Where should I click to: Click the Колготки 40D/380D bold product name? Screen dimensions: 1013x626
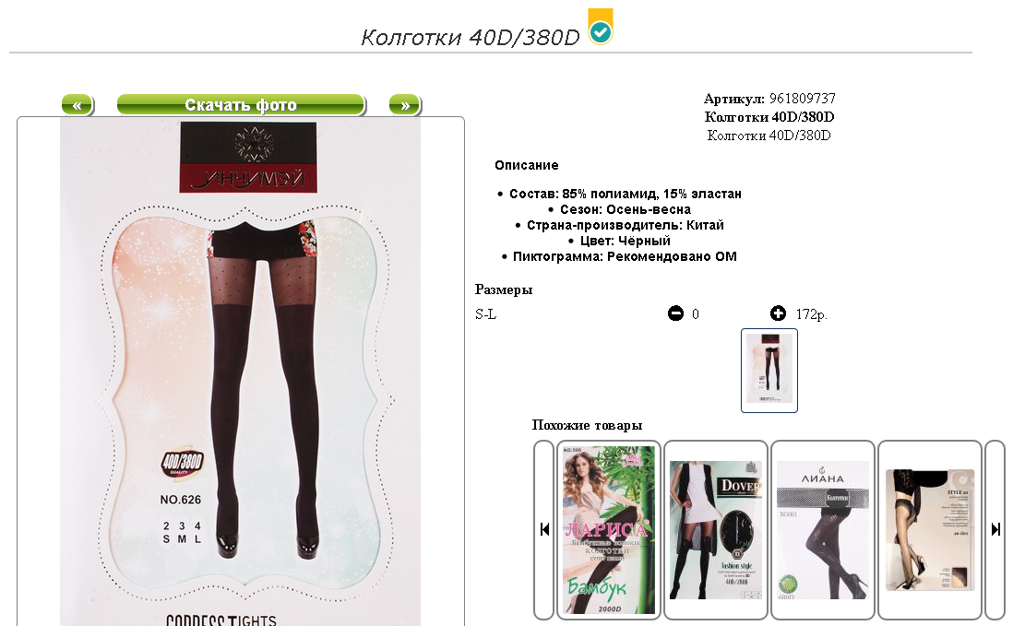point(769,117)
